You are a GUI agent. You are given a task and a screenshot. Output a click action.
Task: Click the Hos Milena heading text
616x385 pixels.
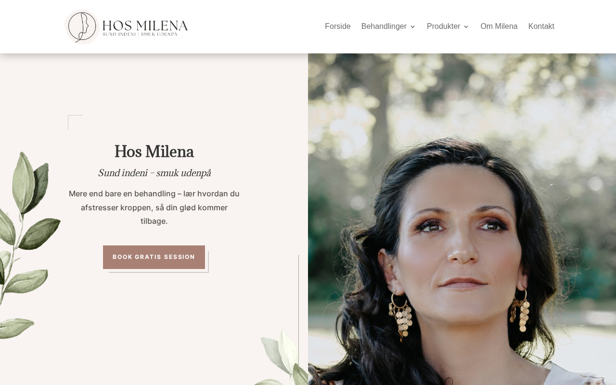(x=154, y=152)
